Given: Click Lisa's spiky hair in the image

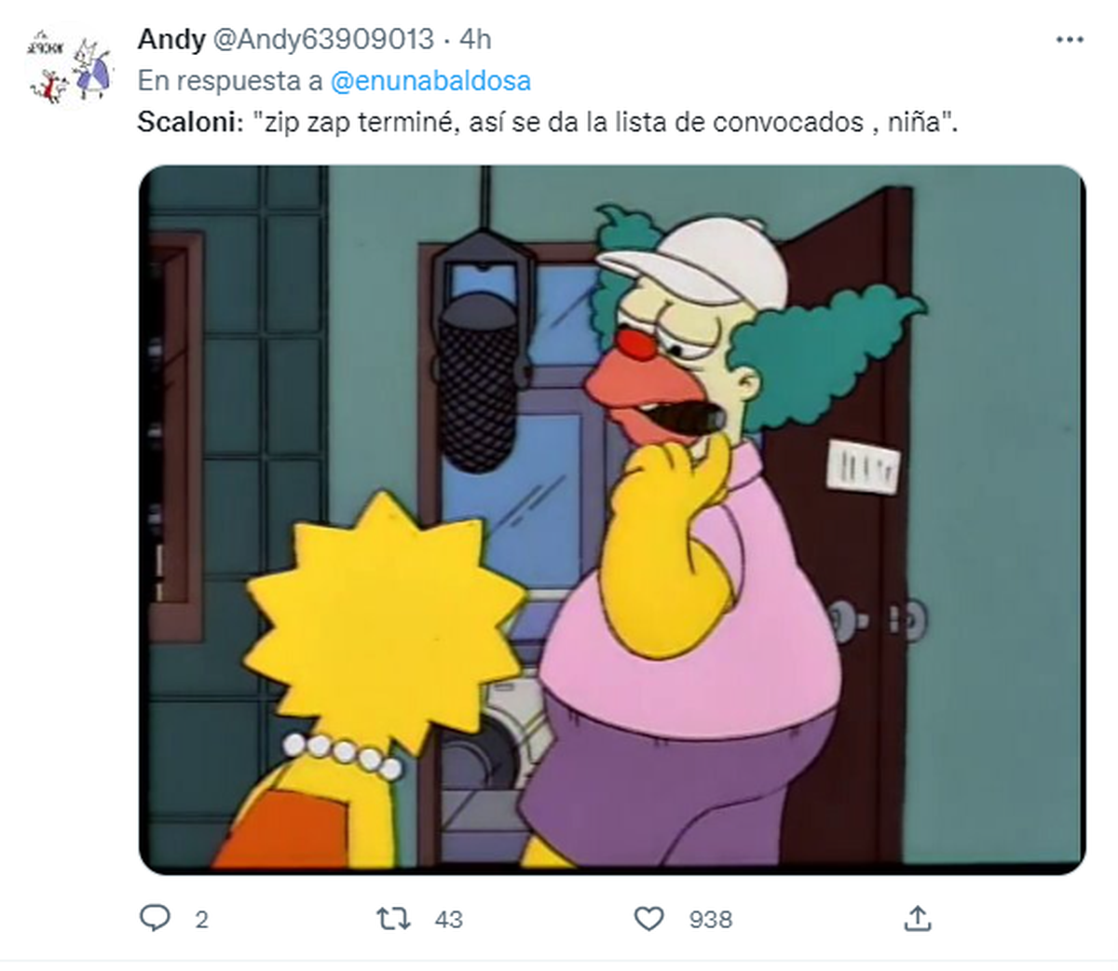Looking at the screenshot, I should point(385,614).
